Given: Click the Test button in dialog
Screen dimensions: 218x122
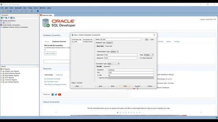Looking at the screenshot, I should 125,86.
